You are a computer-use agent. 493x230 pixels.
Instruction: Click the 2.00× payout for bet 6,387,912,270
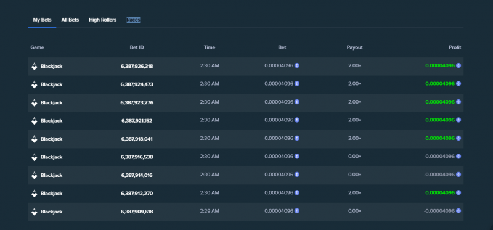[x=355, y=192]
